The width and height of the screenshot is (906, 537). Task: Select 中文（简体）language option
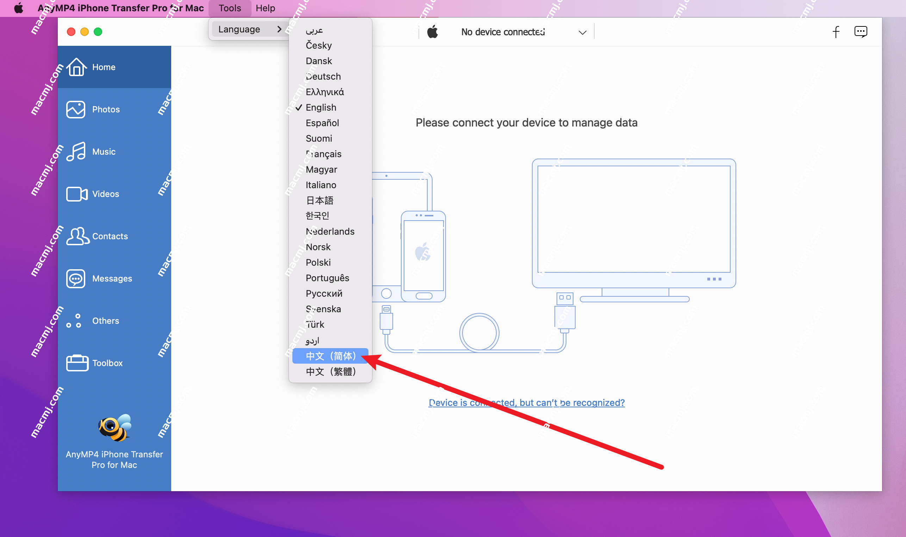pyautogui.click(x=330, y=356)
